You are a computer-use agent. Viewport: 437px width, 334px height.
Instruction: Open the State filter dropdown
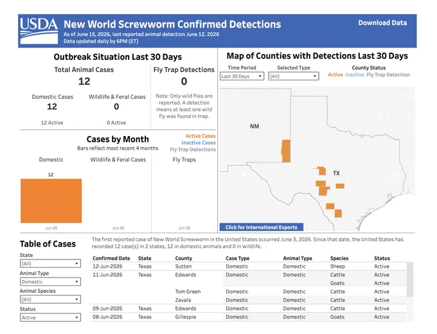point(50,263)
